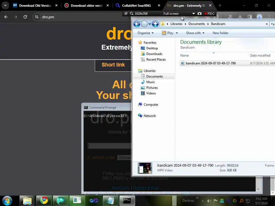Open the address bar history dropdown
Screen dimensions: 275x206
pos(267,24)
